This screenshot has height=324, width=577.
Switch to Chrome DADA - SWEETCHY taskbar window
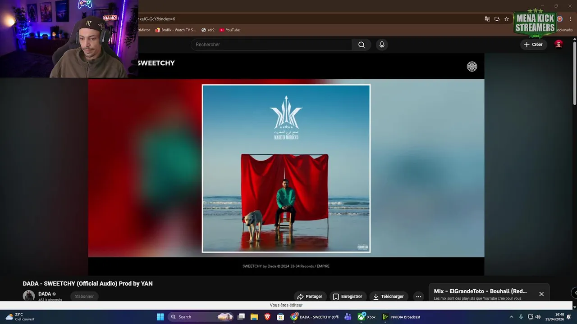(315, 317)
